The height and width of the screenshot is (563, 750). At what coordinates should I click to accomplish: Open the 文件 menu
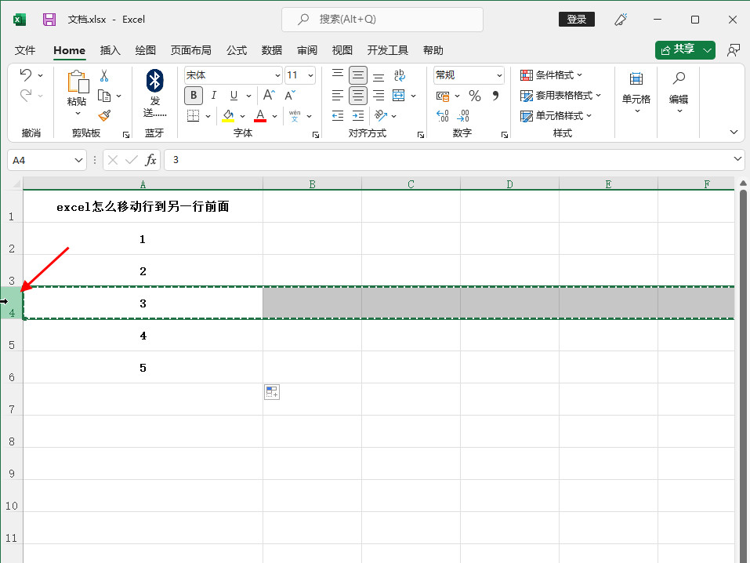coord(25,50)
